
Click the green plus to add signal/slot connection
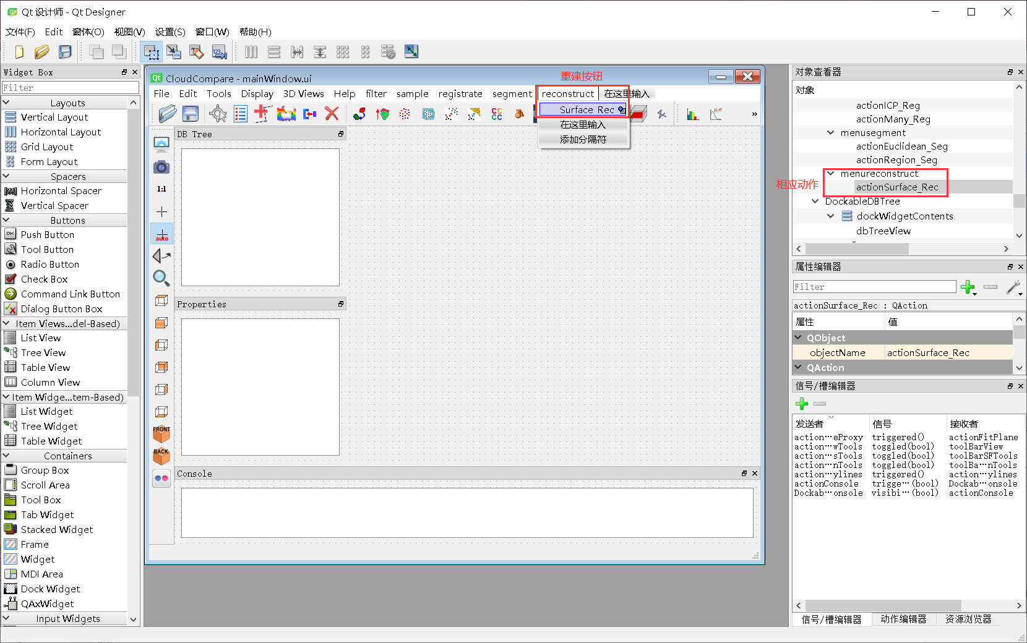click(x=802, y=404)
